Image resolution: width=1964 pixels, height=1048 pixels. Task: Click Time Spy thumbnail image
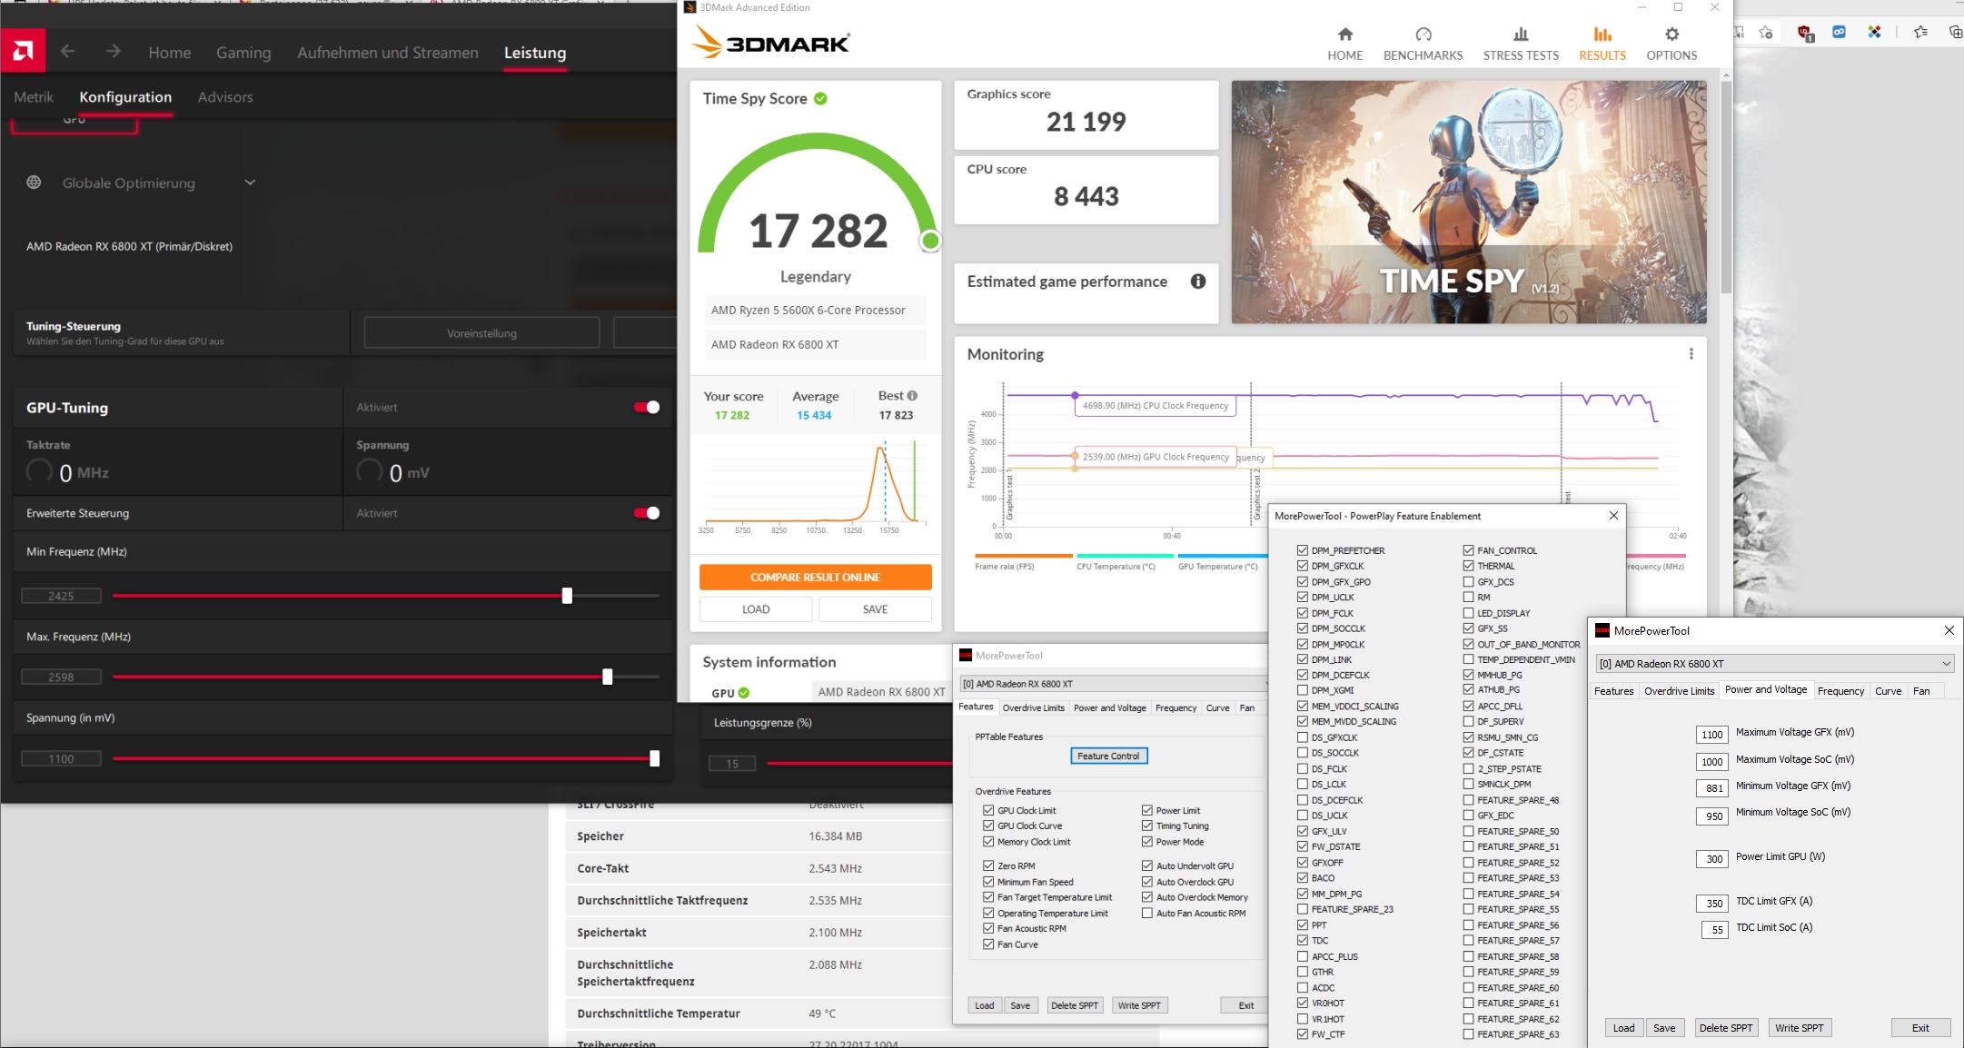1469,202
